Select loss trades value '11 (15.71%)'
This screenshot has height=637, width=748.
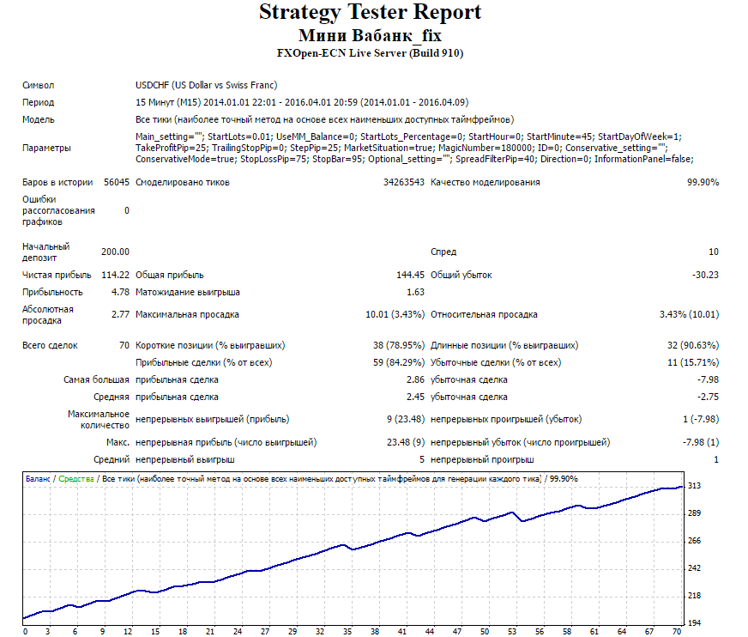693,363
